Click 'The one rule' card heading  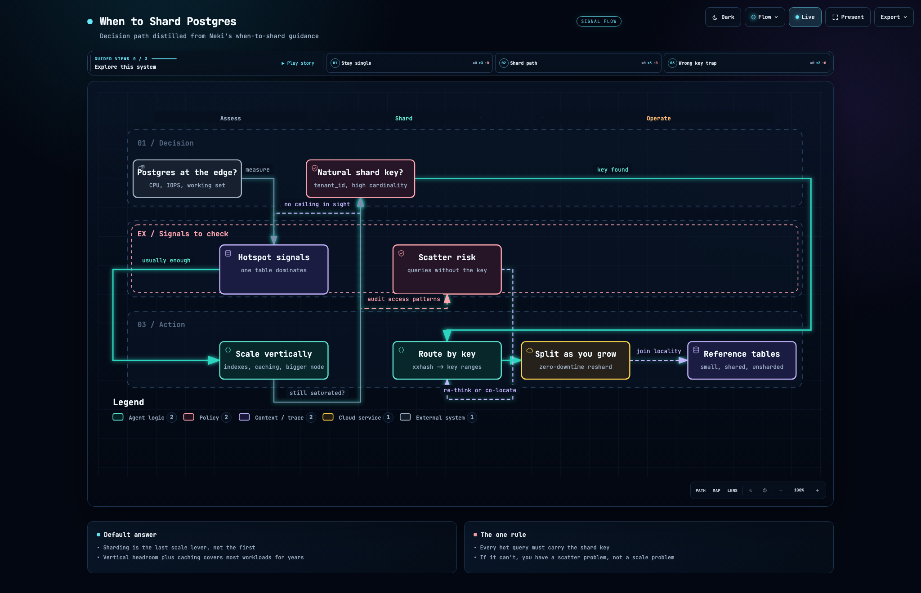pos(503,535)
